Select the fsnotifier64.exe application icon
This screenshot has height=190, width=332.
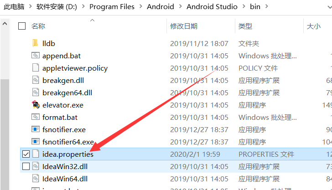coord(36,141)
